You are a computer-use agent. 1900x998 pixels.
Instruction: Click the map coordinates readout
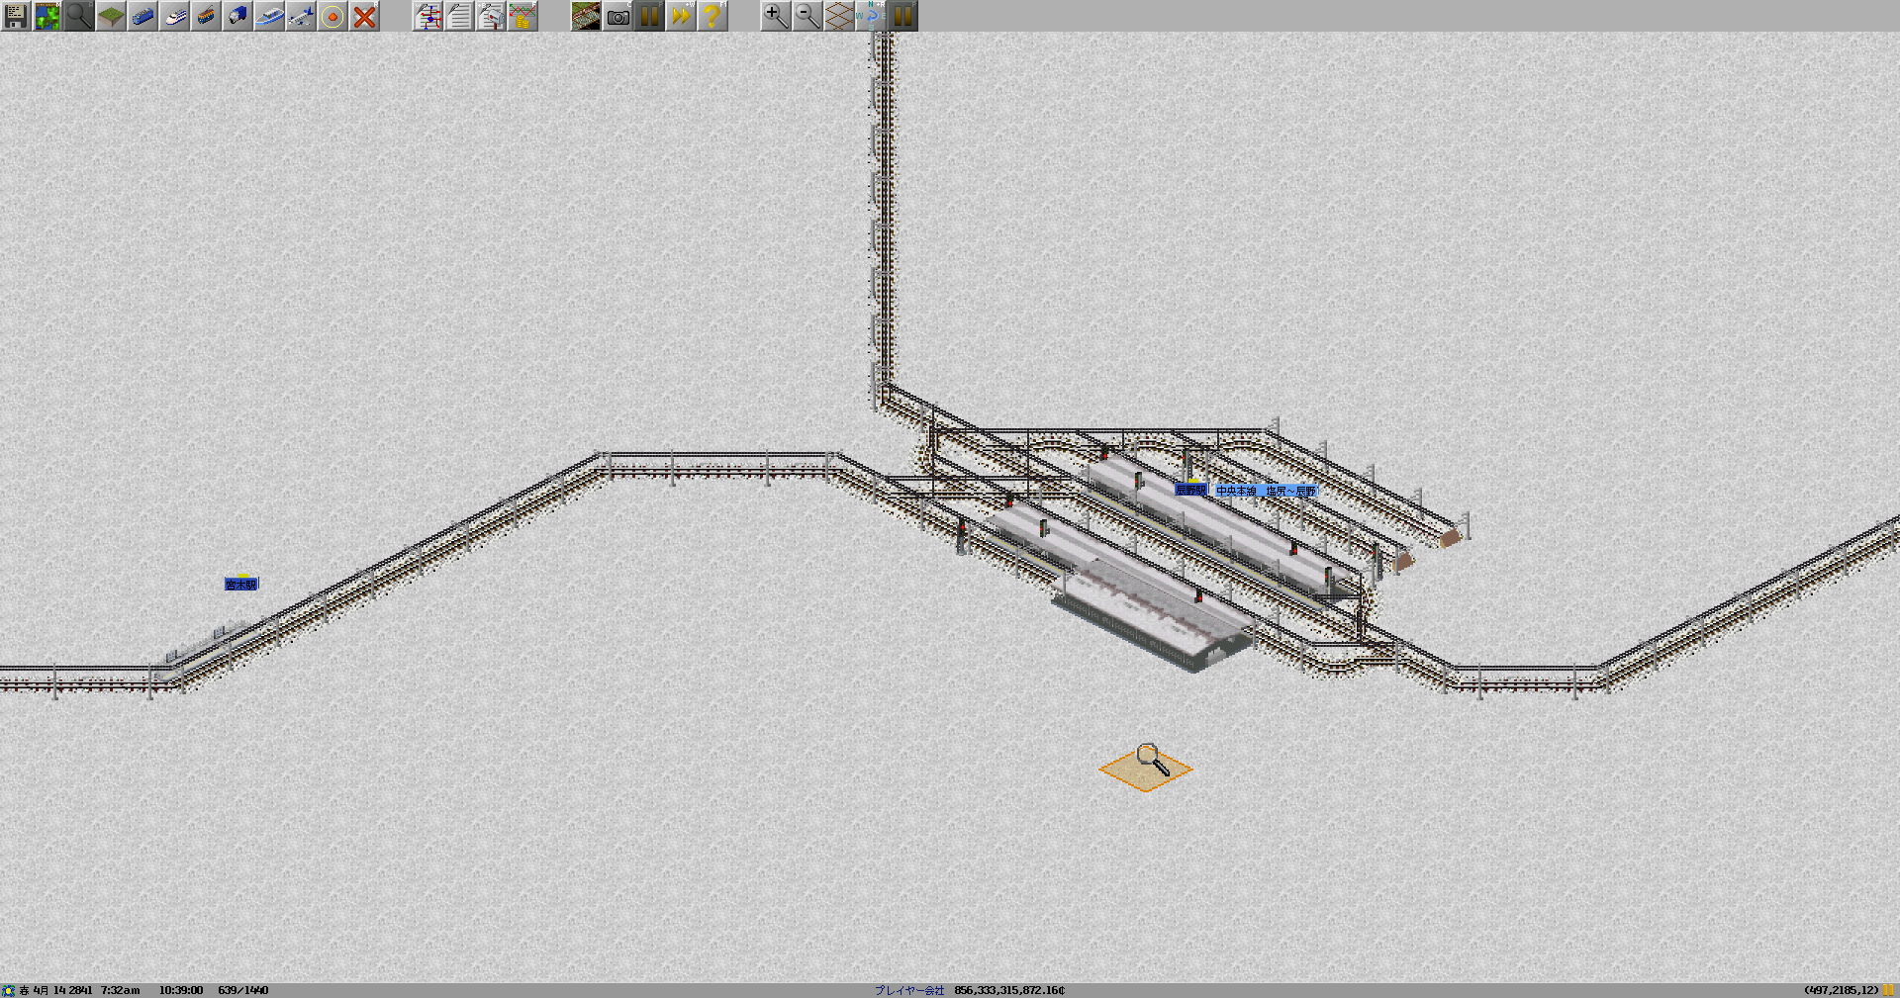1841,990
